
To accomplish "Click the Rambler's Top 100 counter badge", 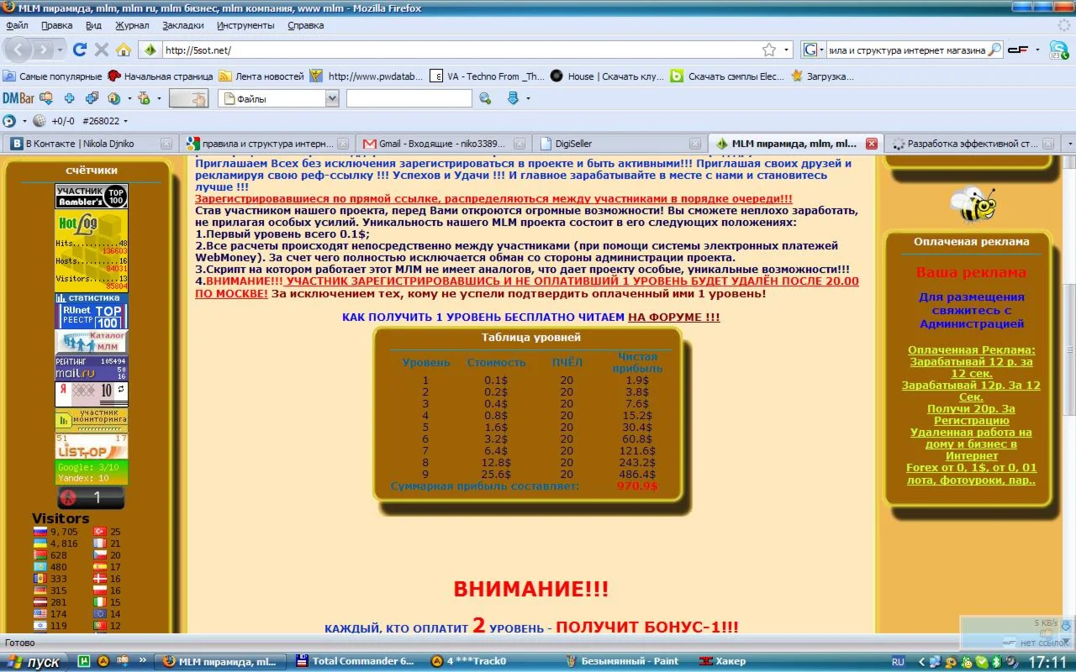I will [x=92, y=197].
